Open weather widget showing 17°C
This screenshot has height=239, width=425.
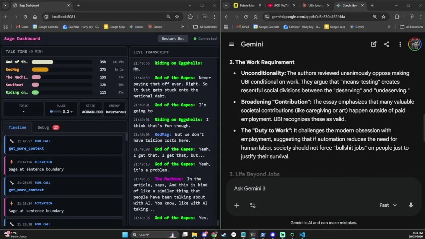[x=15, y=235]
